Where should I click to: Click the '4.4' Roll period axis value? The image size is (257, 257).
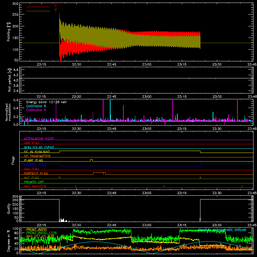tap(16, 70)
